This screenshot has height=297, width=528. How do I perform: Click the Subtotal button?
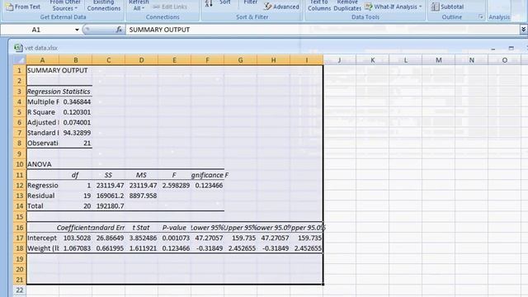tap(447, 7)
